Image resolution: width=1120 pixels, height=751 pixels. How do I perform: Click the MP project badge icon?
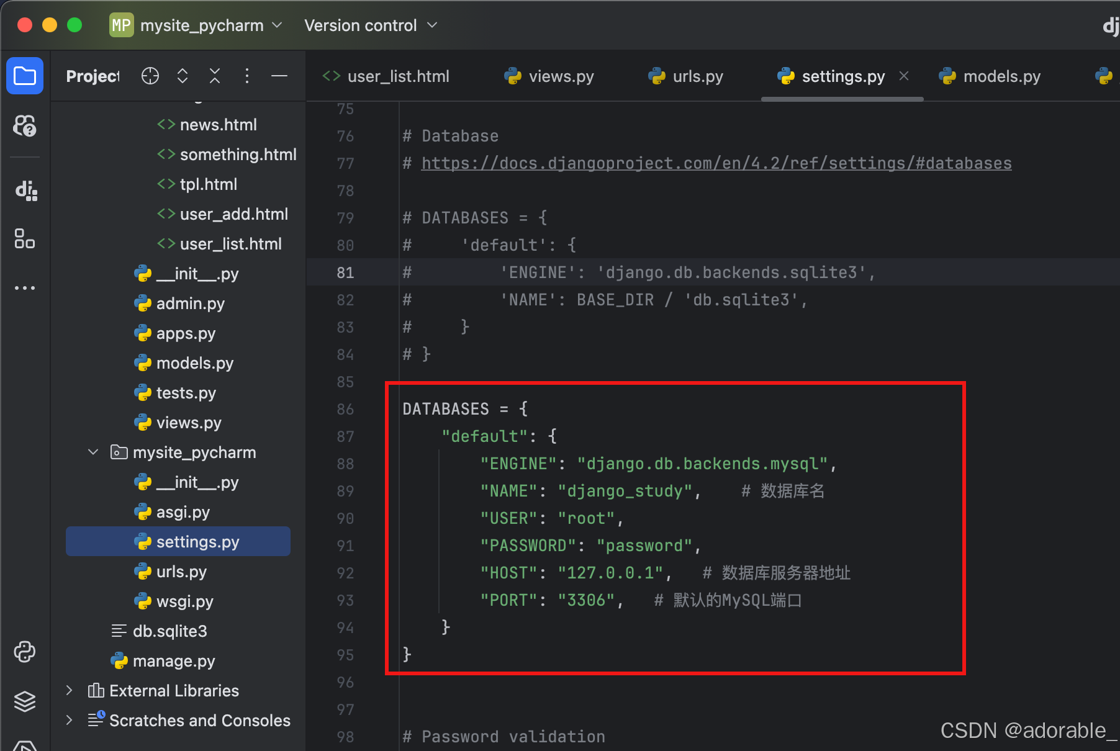pyautogui.click(x=121, y=25)
